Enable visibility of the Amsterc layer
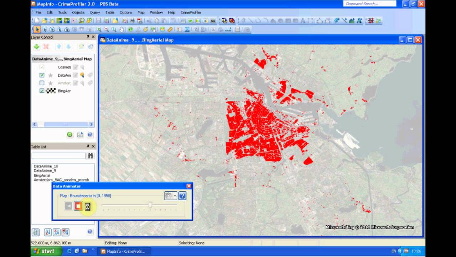 pyautogui.click(x=42, y=83)
